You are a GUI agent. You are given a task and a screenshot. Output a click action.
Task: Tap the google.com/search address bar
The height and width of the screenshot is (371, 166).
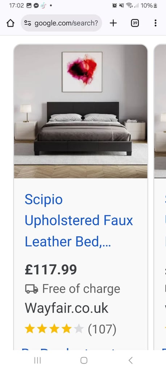[x=61, y=23]
